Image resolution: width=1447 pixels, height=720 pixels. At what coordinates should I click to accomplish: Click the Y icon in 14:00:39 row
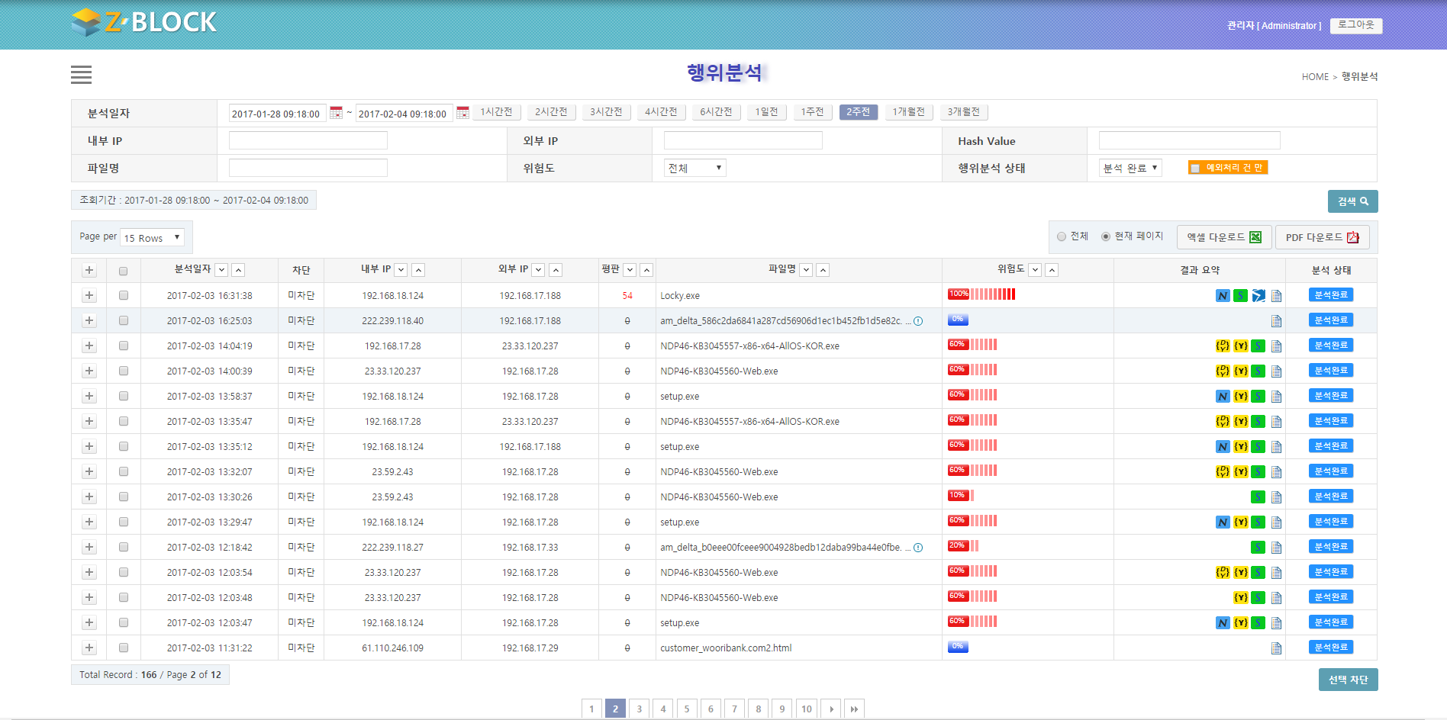tap(1241, 371)
